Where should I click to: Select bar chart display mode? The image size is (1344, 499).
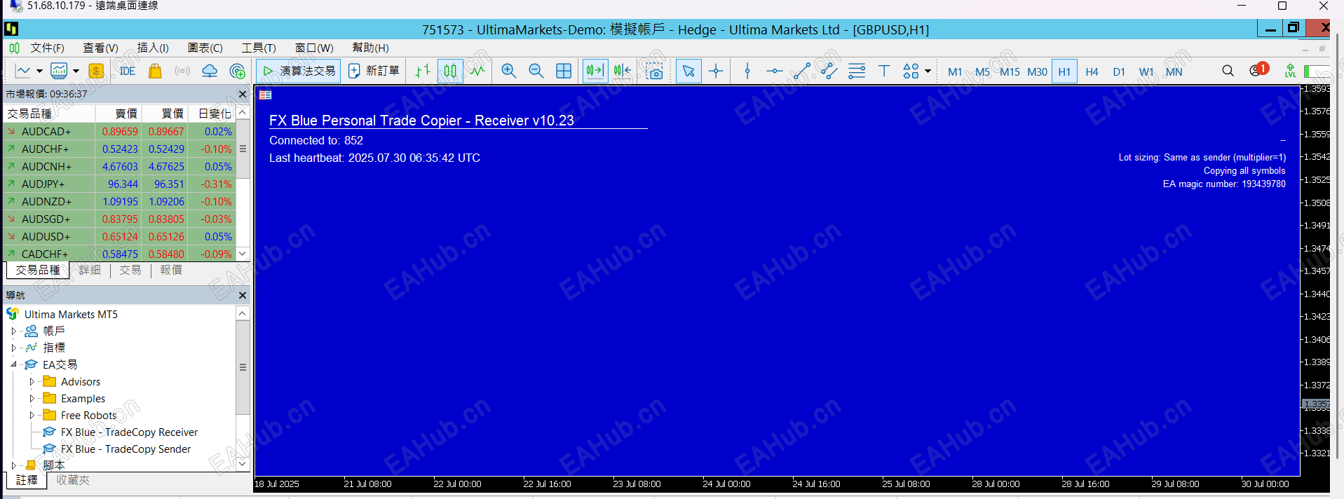tap(422, 71)
